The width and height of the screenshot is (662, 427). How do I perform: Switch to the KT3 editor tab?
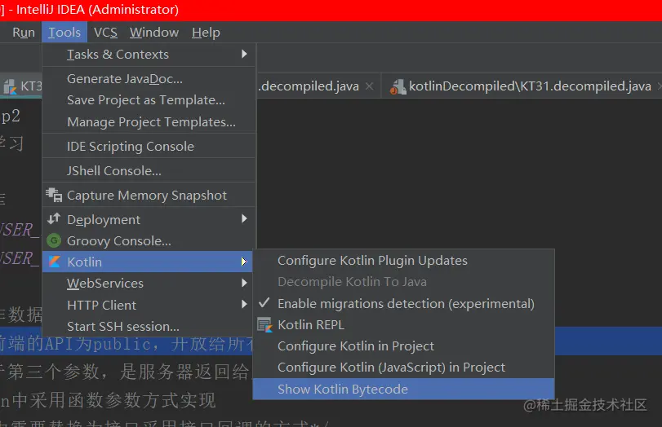point(21,86)
